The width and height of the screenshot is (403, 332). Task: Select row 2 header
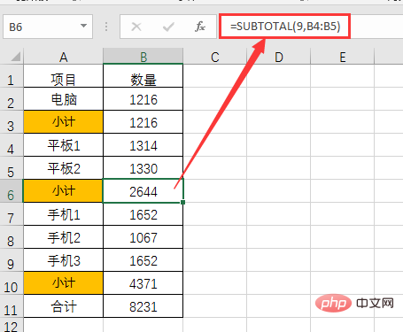tap(12, 99)
